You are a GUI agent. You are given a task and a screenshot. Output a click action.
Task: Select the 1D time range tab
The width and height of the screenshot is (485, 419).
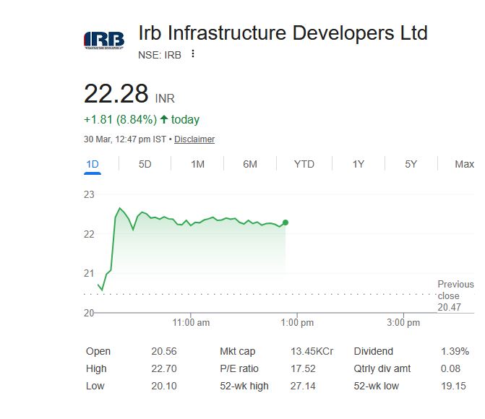point(93,164)
